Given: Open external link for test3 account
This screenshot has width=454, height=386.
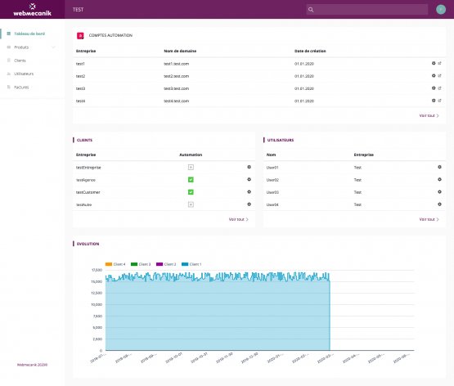Looking at the screenshot, I should tap(439, 88).
